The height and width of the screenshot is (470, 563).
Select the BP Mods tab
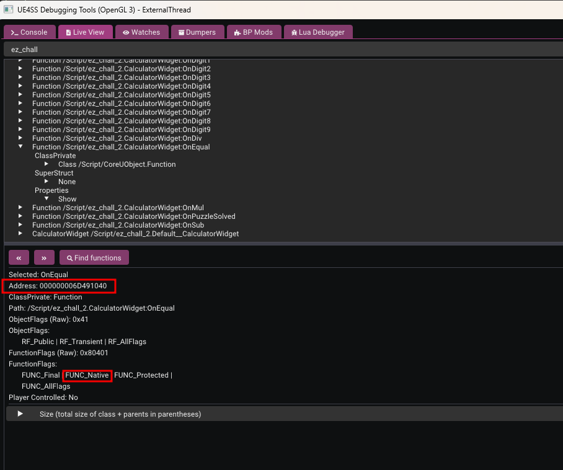click(x=254, y=32)
